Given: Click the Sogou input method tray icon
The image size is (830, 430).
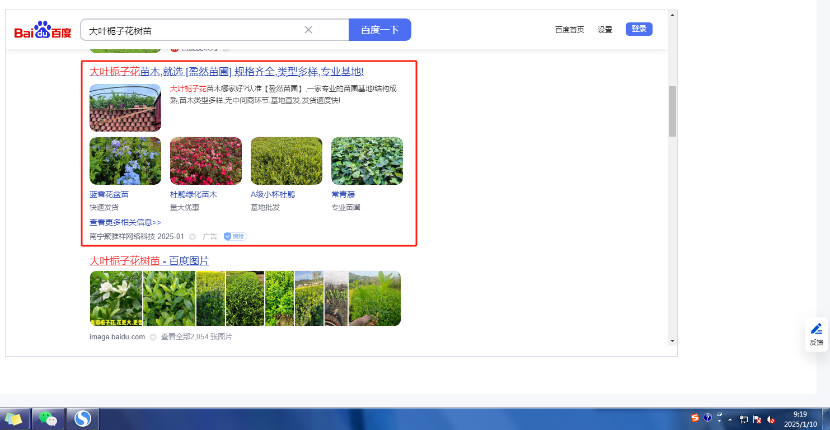Looking at the screenshot, I should tap(695, 418).
